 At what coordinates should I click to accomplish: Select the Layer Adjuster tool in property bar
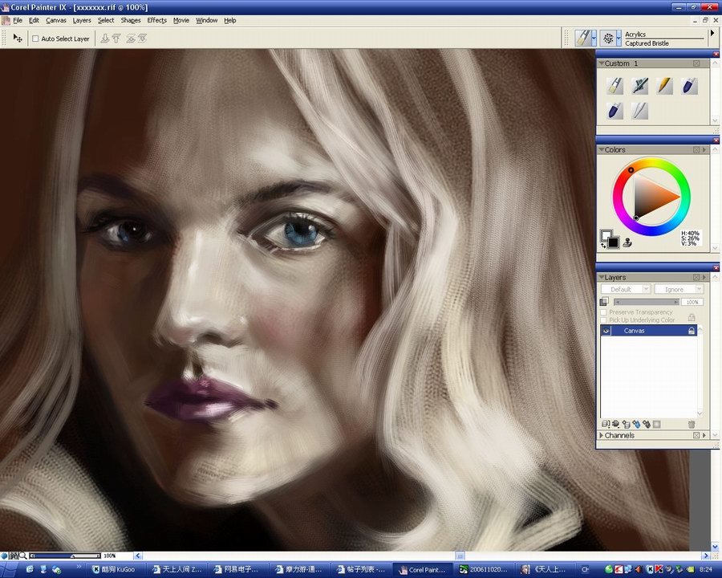[18, 39]
